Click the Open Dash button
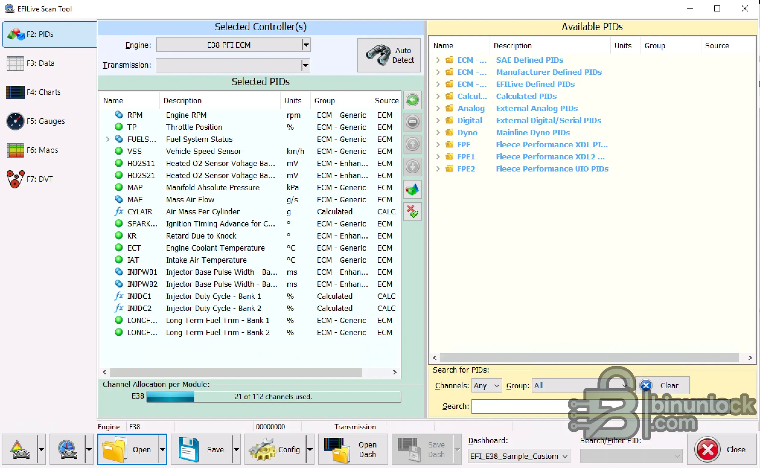 353,449
